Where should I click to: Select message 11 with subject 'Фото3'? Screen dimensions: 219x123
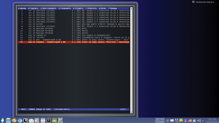[x=74, y=33]
